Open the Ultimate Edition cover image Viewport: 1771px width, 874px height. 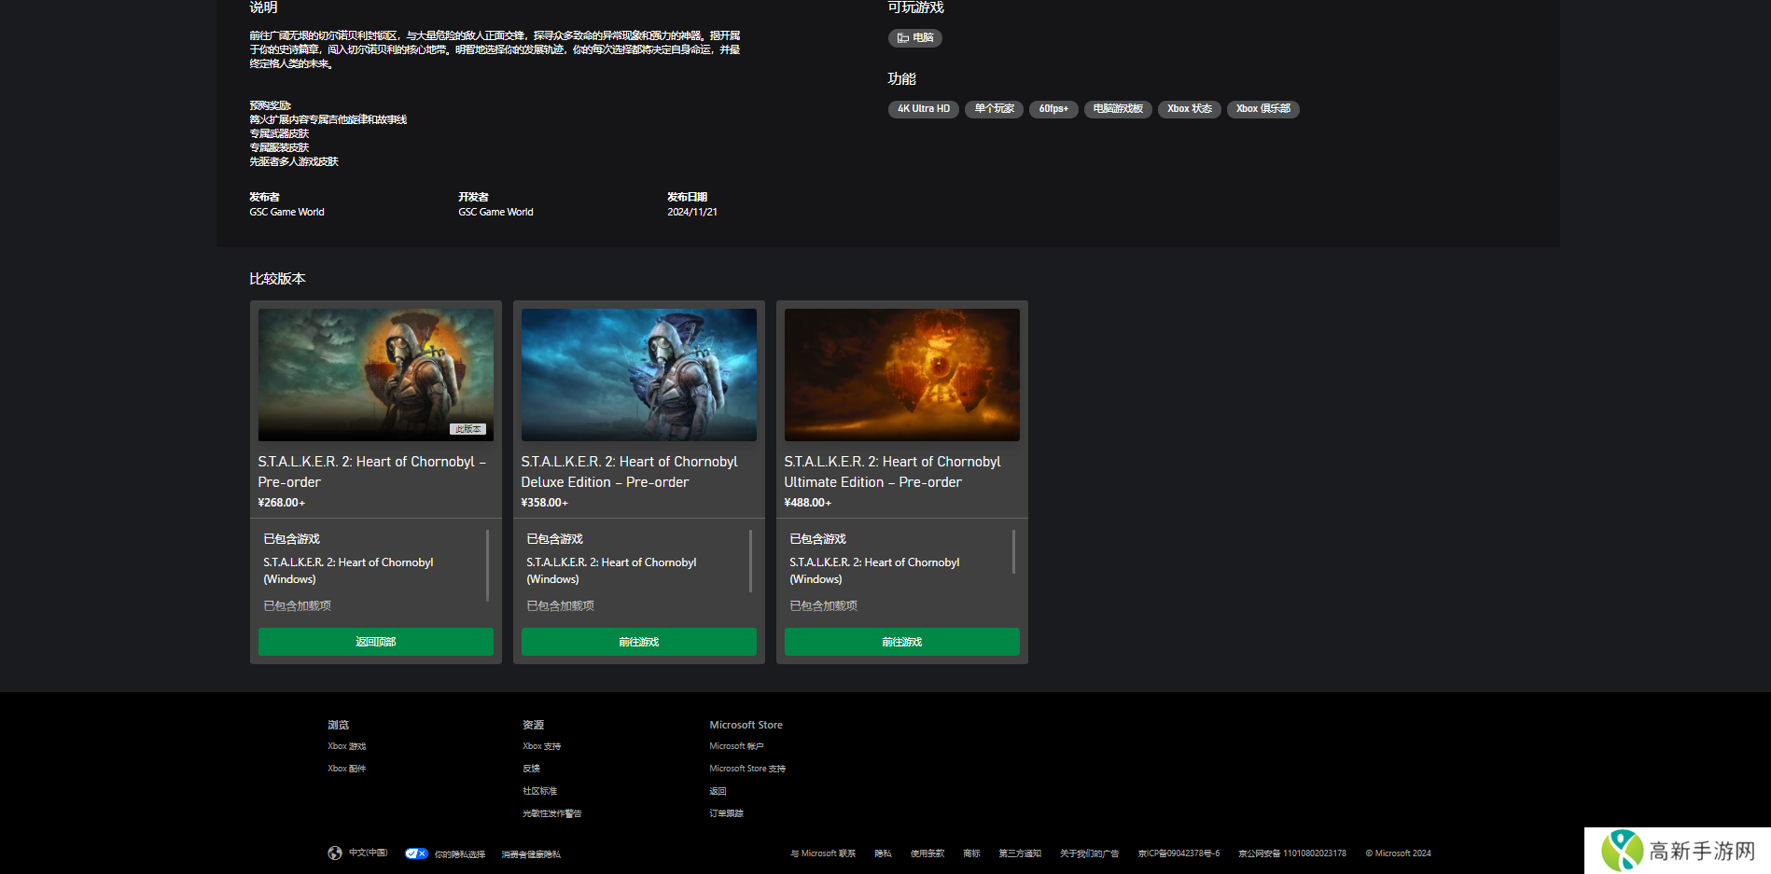(901, 374)
